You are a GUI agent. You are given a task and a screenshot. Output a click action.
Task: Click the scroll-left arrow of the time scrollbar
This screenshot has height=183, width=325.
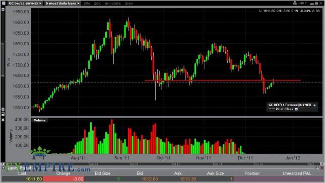3,164
